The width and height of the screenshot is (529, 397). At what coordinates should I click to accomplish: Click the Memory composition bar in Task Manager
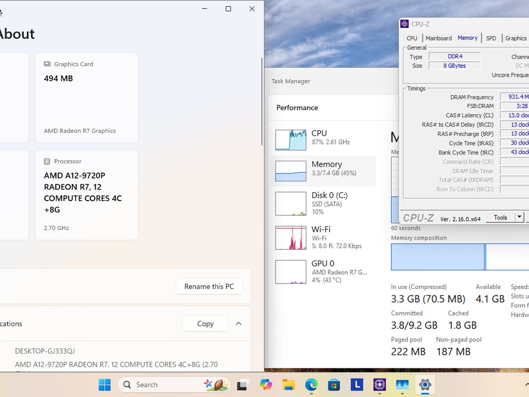(460, 257)
